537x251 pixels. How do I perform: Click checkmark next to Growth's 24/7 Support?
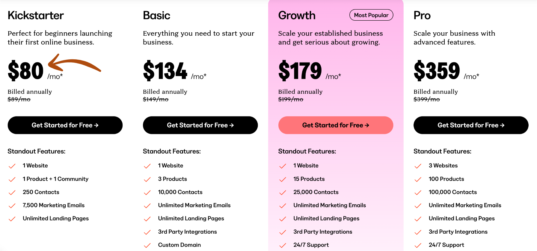pyautogui.click(x=283, y=245)
